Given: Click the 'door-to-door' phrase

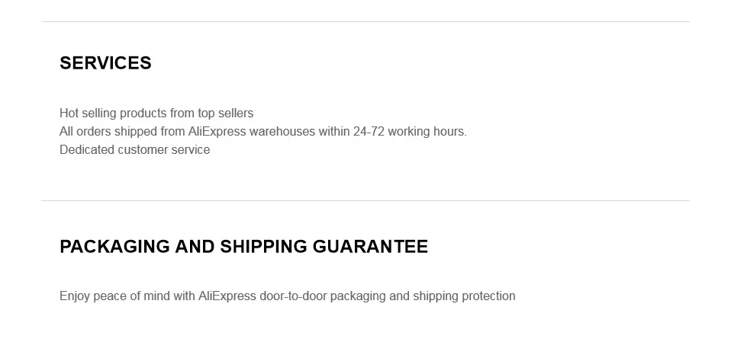Looking at the screenshot, I should (x=293, y=296).
